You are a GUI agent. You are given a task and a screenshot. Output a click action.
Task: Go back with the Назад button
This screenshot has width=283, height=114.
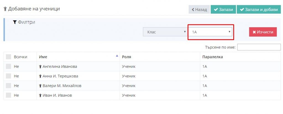(199, 10)
